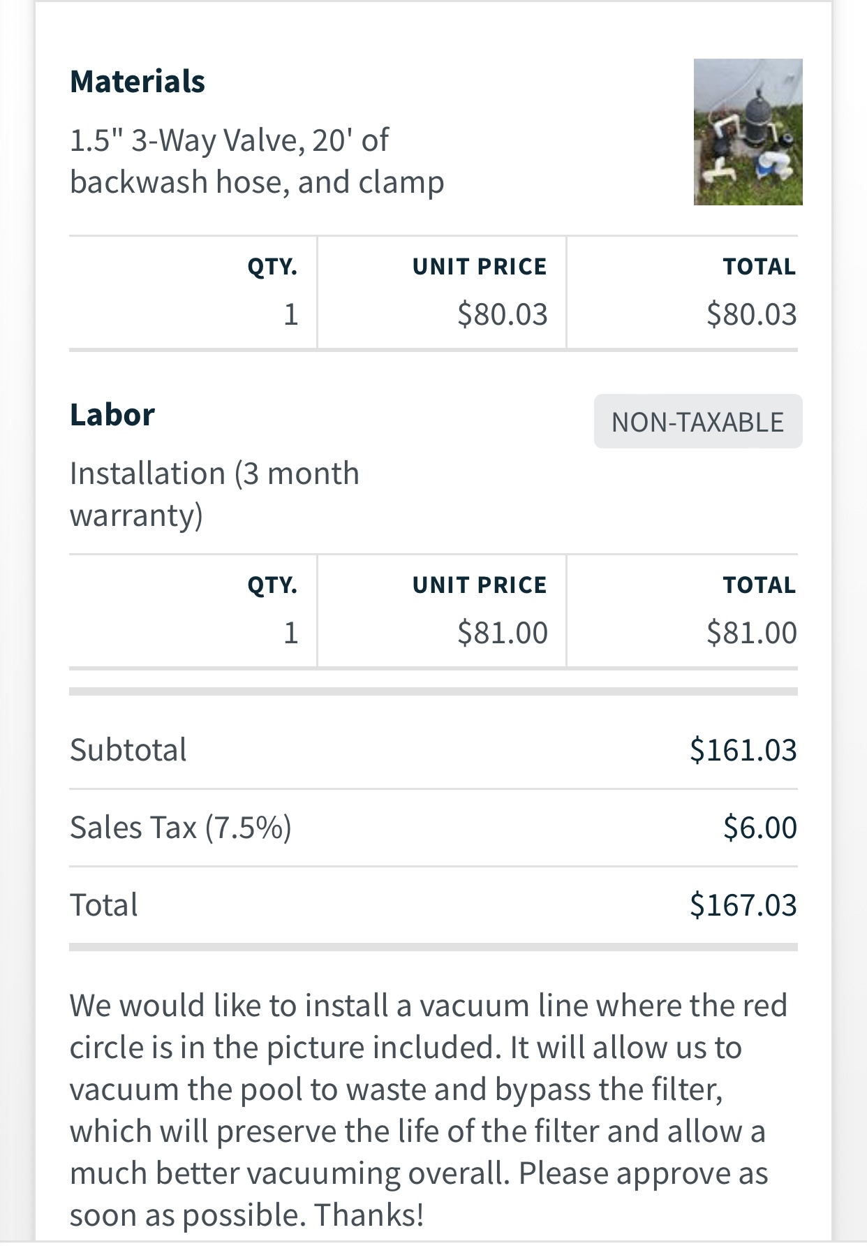Click the UNIT PRICE header under Materials
Screen dimensions: 867x1246
(x=480, y=267)
